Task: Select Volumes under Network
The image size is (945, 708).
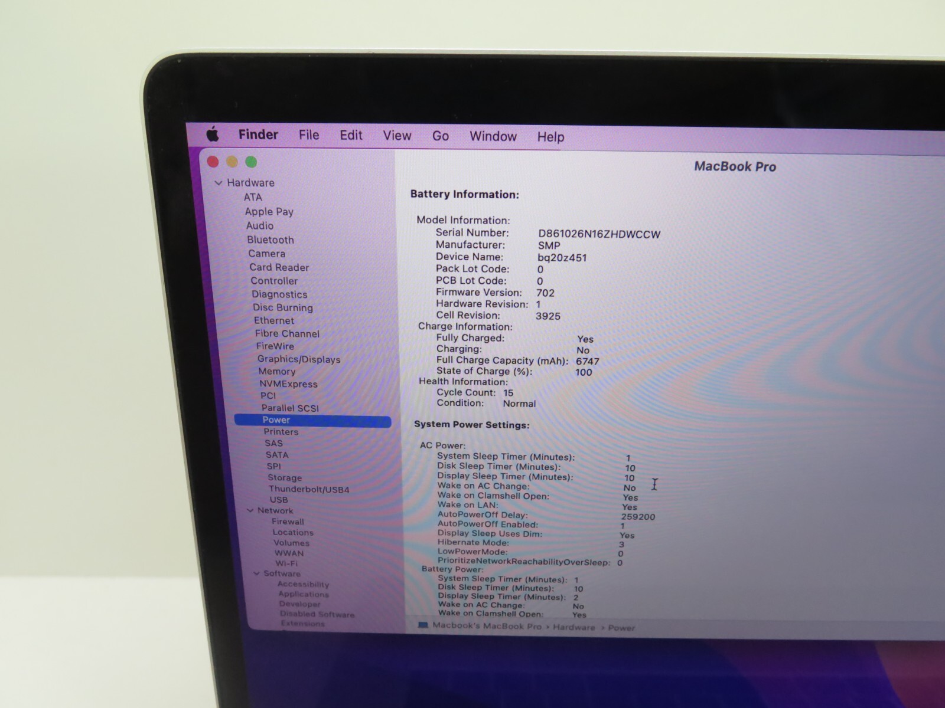Action: [x=292, y=543]
